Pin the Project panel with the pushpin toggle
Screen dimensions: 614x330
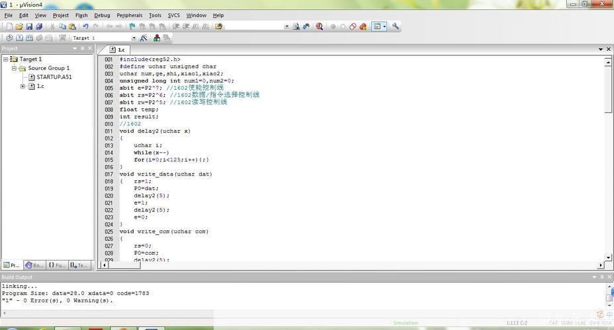82,48
